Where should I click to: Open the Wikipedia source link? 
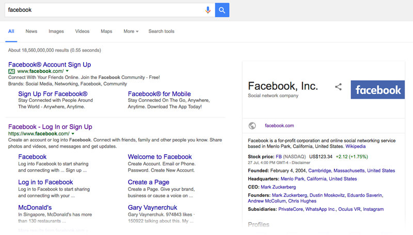[x=355, y=146]
